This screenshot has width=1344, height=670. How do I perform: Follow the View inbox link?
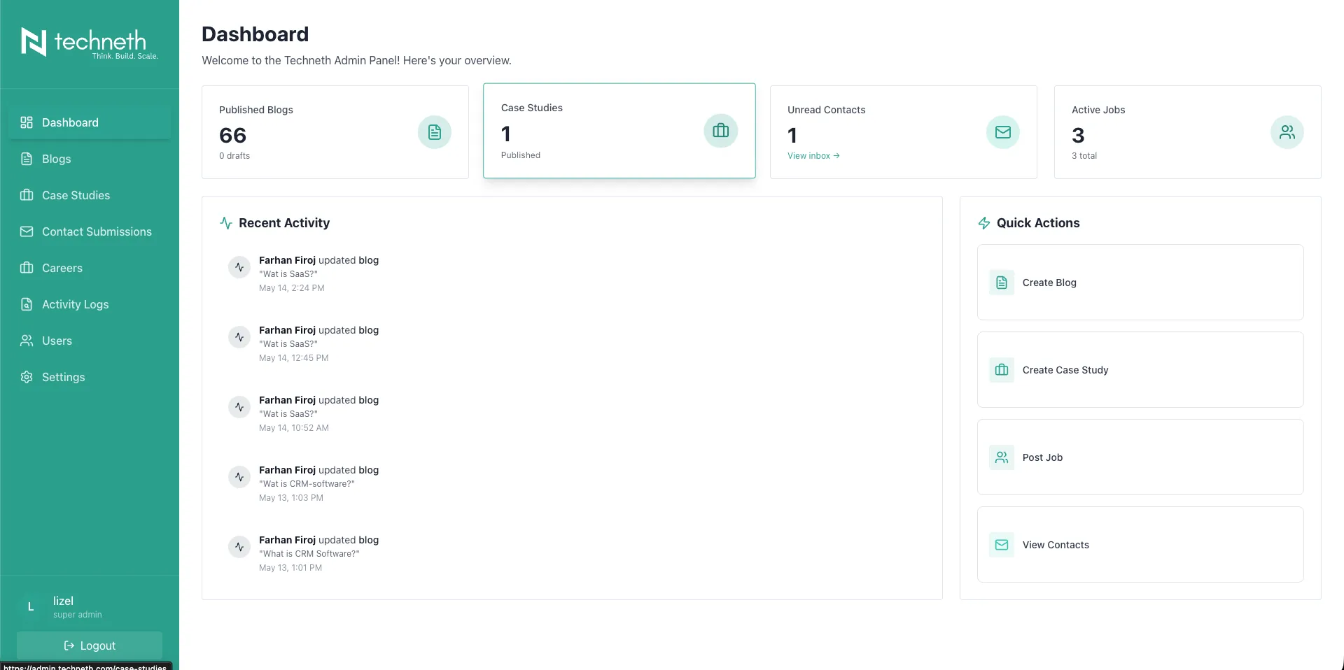[x=813, y=156]
